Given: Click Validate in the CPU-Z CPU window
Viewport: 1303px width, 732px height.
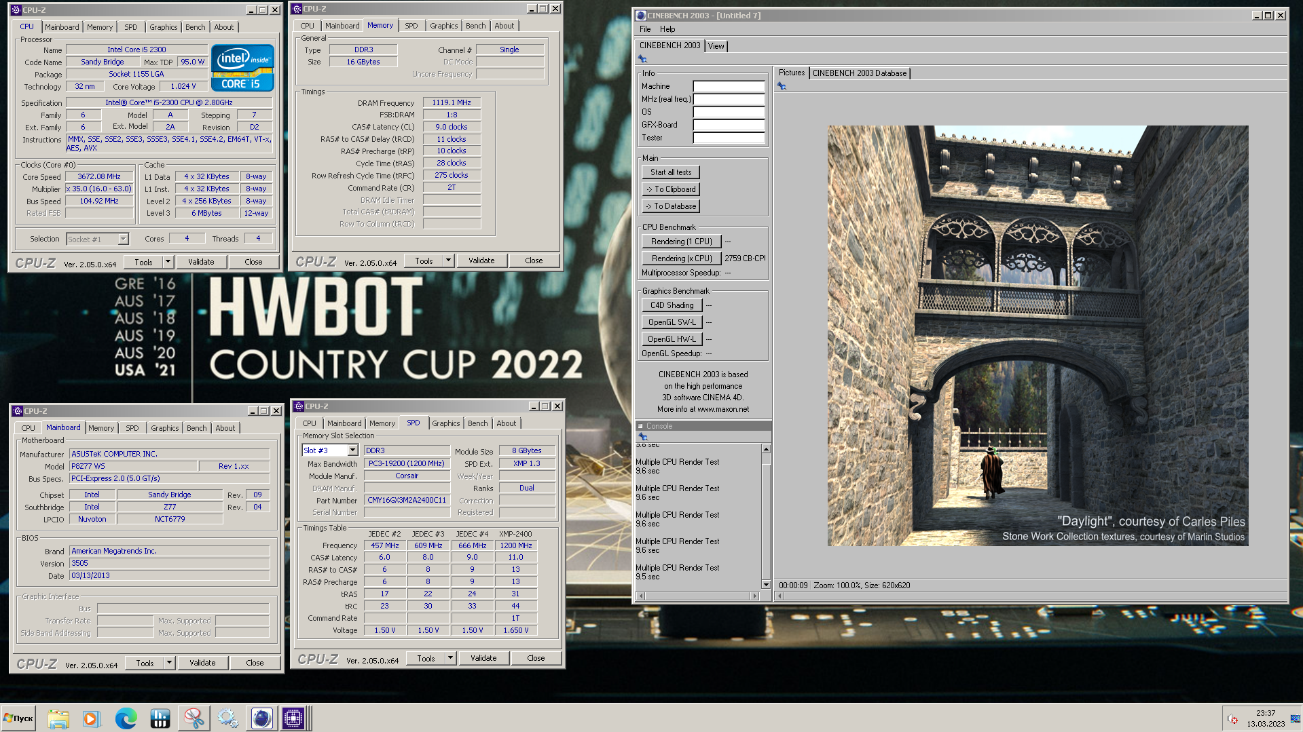Looking at the screenshot, I should tap(201, 262).
